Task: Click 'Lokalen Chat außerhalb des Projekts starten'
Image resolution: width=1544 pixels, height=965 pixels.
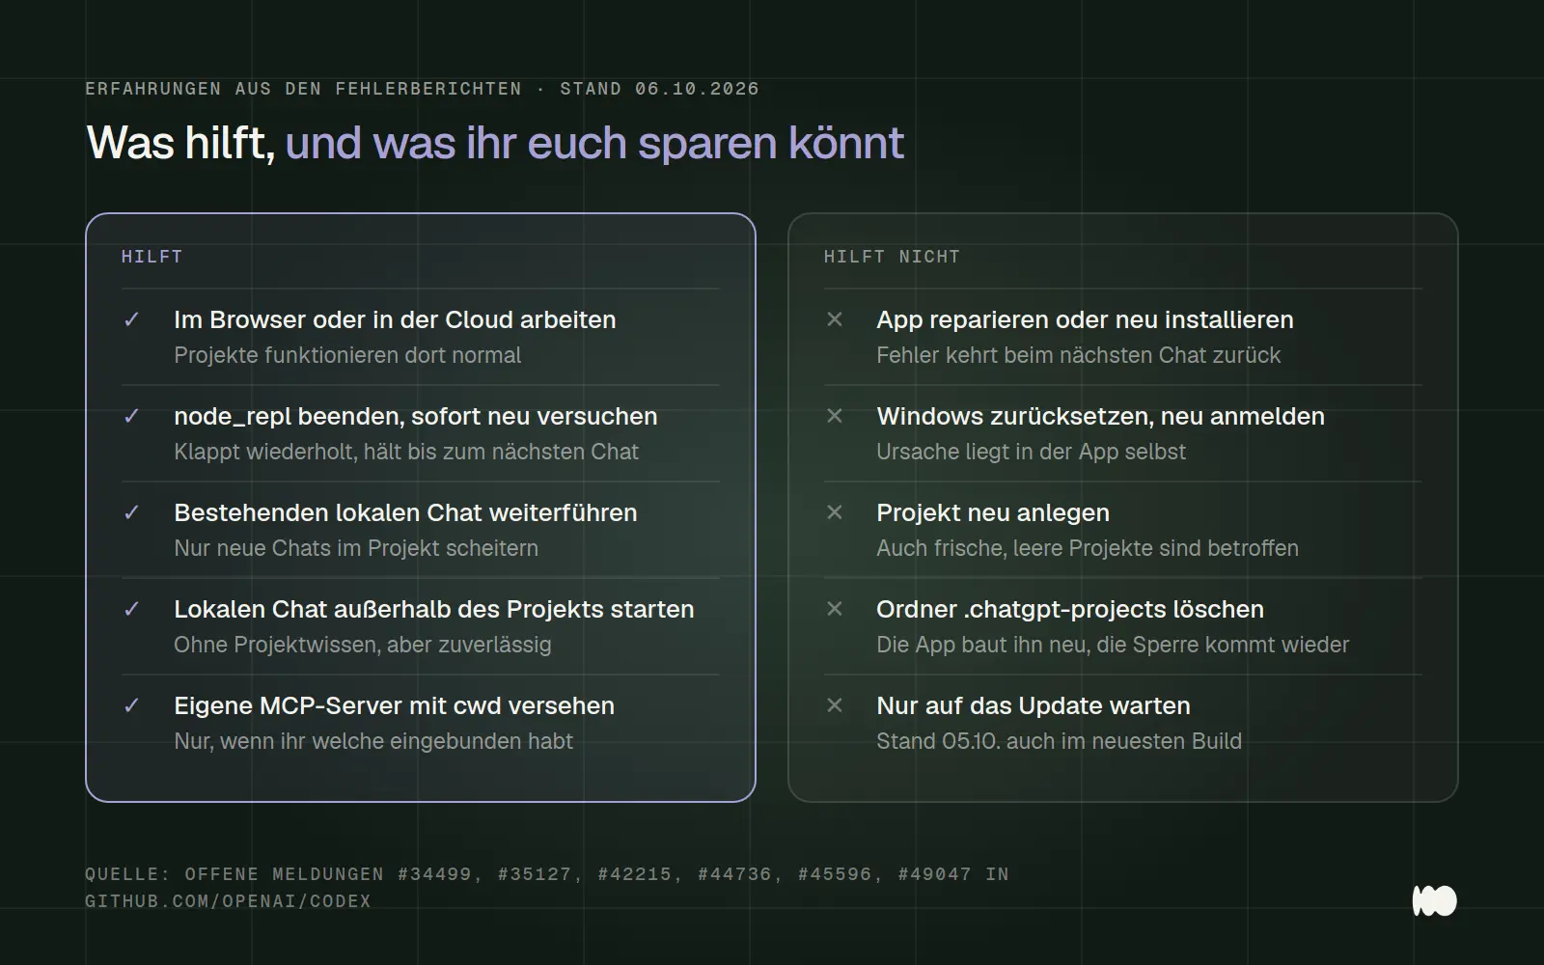Action: (x=434, y=609)
